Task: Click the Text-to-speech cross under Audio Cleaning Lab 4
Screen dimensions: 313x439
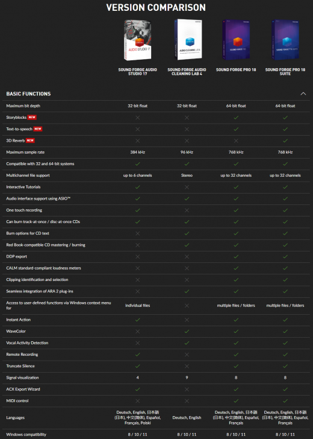Action: click(x=187, y=129)
